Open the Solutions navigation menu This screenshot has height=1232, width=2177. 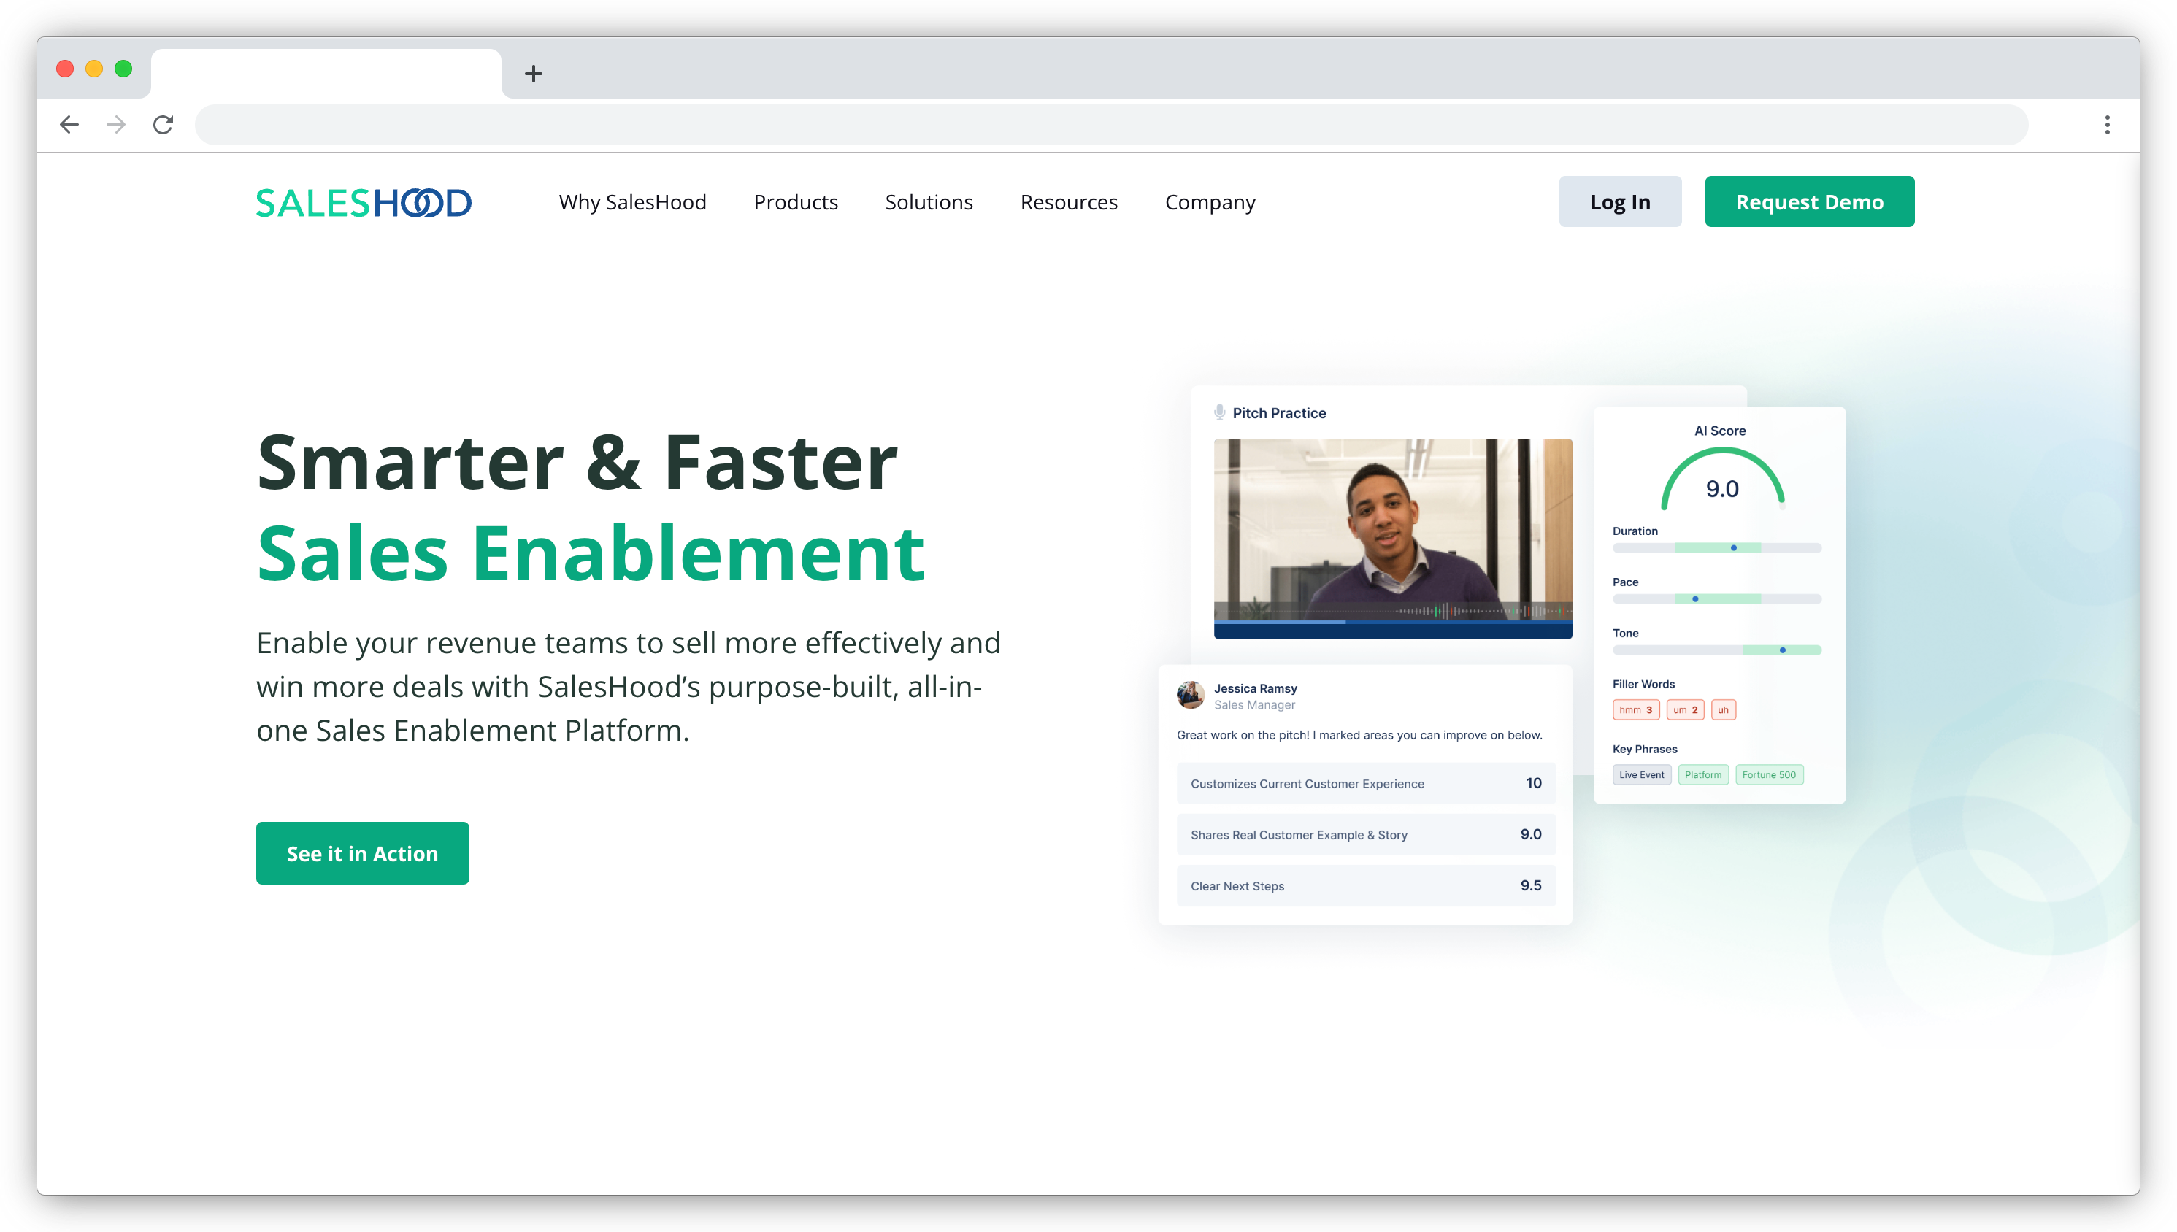pyautogui.click(x=928, y=201)
